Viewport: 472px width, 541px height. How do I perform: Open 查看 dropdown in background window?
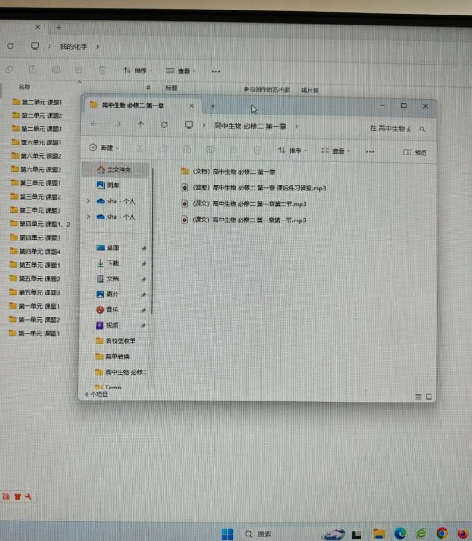click(181, 71)
